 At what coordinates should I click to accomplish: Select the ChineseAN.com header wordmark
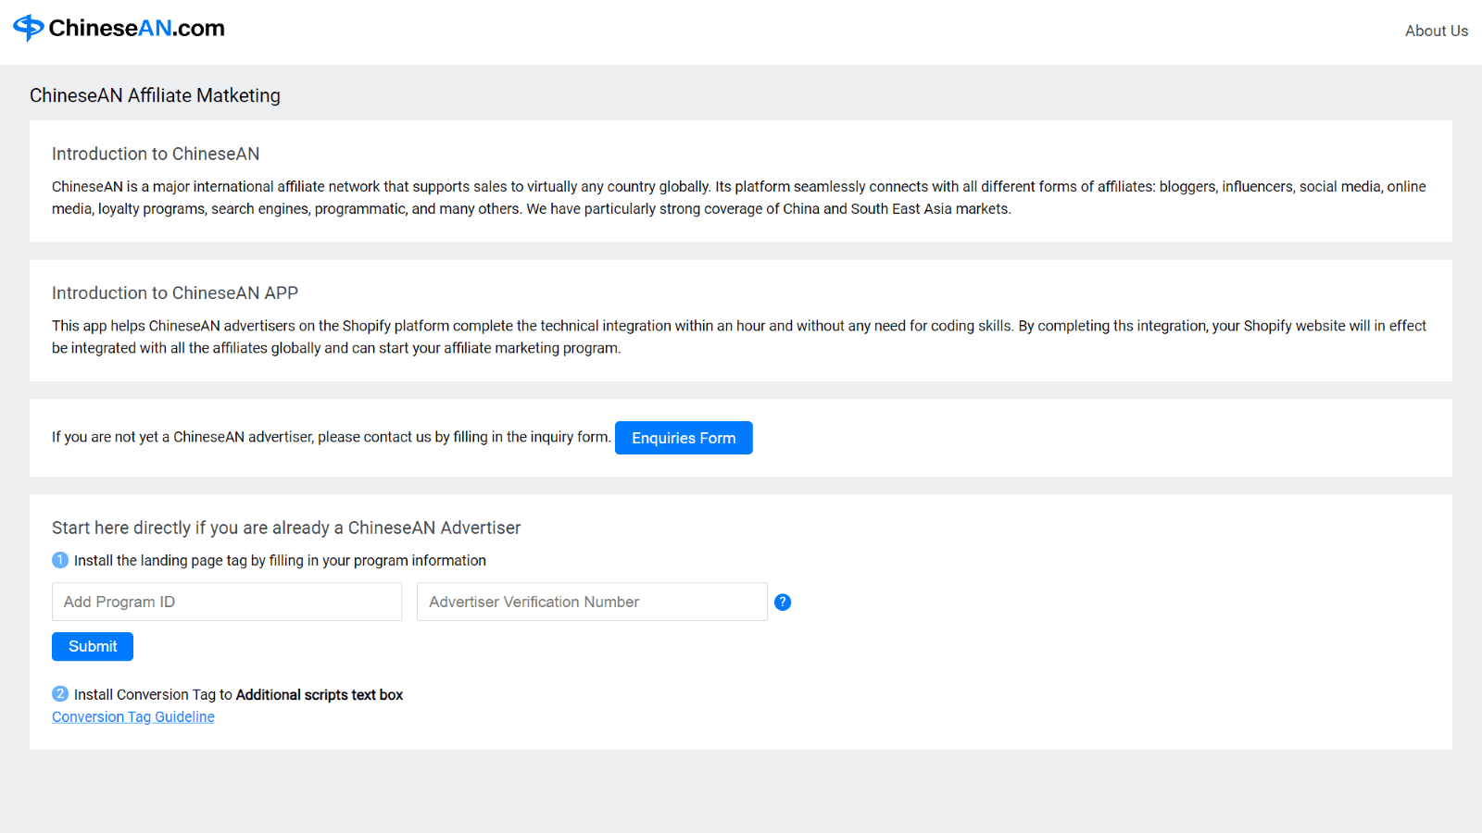click(137, 28)
